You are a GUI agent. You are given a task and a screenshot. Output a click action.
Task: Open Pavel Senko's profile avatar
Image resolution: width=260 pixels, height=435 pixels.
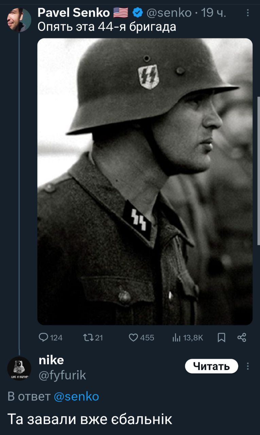point(19,20)
